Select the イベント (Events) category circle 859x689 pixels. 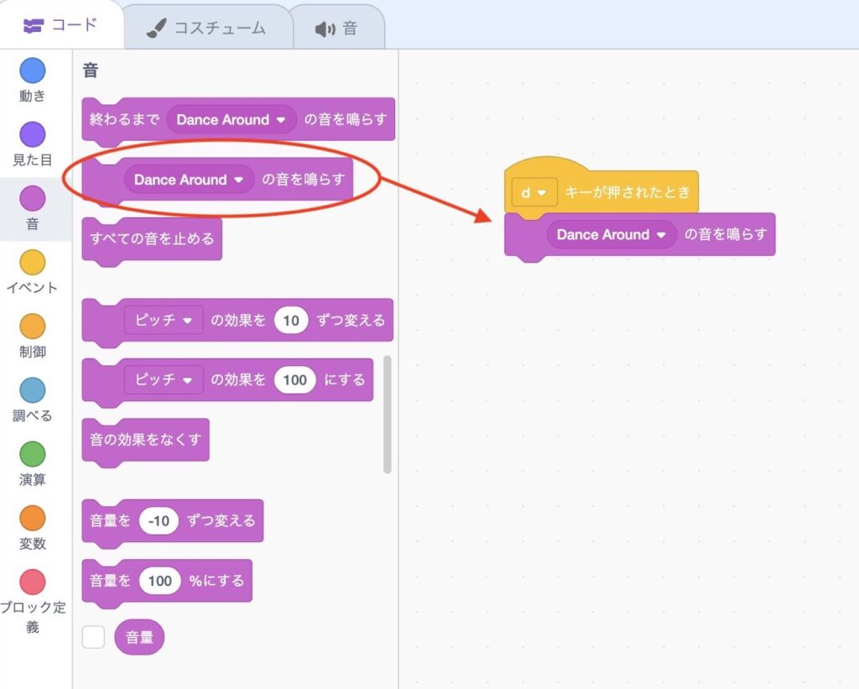tap(33, 263)
